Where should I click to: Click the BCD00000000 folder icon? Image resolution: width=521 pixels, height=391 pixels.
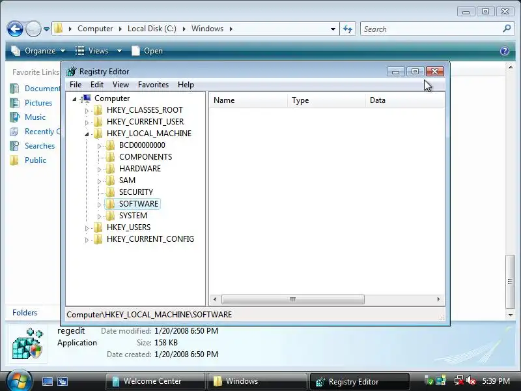point(110,145)
